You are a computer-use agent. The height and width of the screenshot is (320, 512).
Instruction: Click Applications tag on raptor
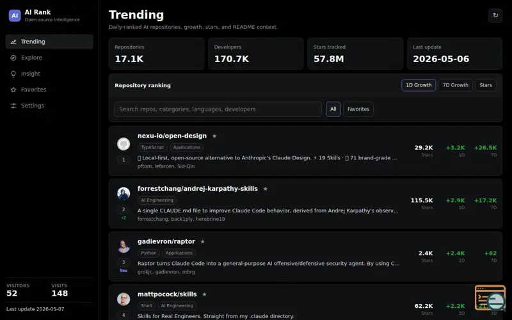tap(179, 253)
